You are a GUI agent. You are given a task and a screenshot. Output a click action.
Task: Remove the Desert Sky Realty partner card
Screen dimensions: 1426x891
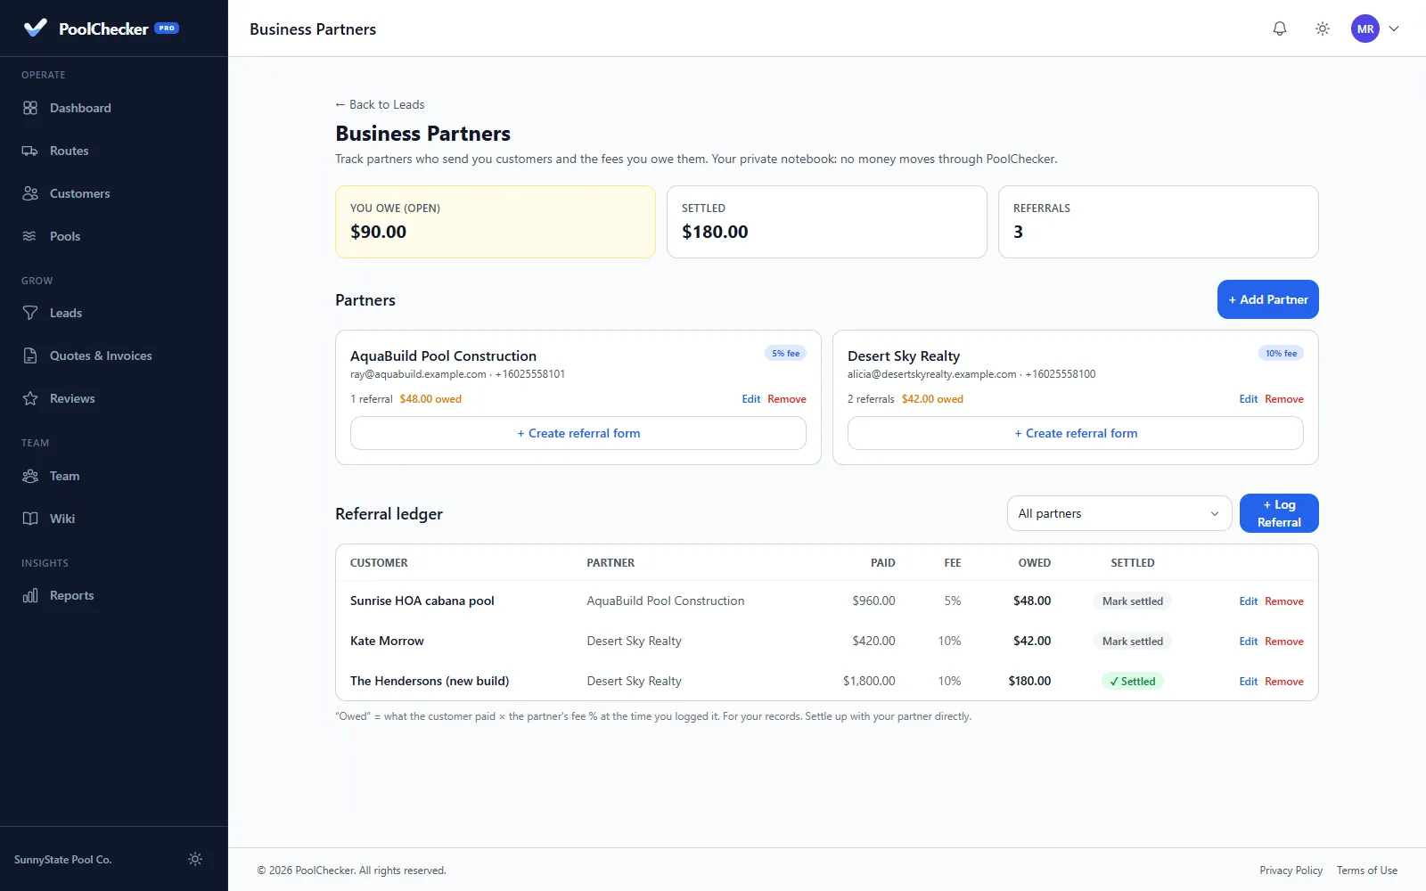(x=1284, y=399)
